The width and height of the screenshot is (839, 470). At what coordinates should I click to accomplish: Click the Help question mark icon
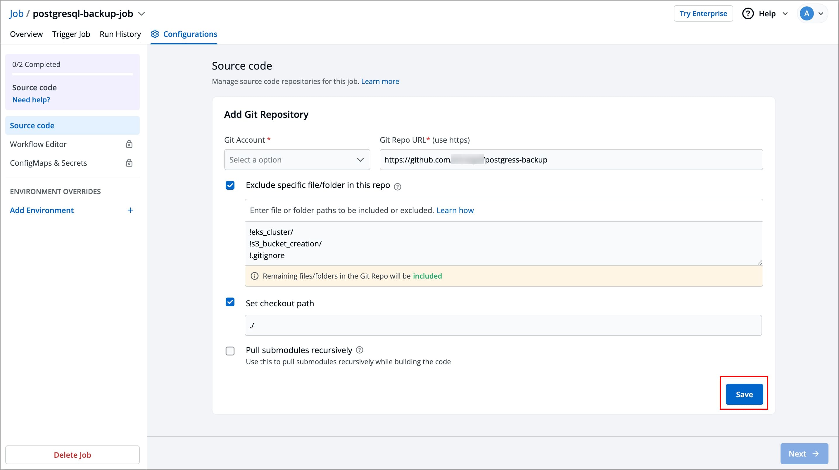[x=748, y=14]
